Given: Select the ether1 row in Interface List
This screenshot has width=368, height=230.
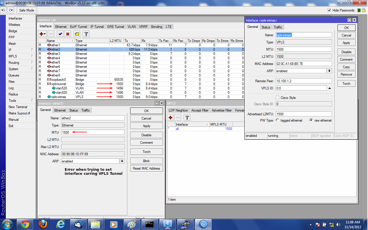Looking at the screenshot, I should [x=141, y=45].
